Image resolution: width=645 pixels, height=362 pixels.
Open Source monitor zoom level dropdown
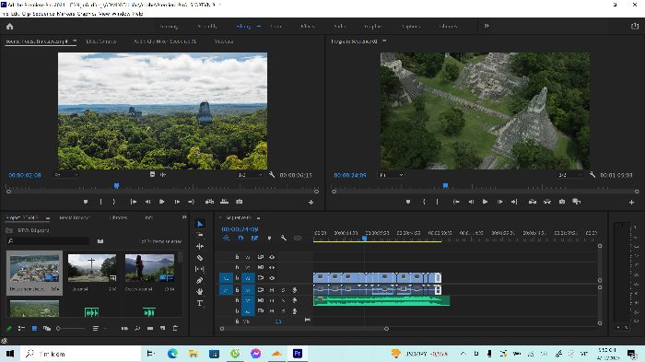(65, 175)
